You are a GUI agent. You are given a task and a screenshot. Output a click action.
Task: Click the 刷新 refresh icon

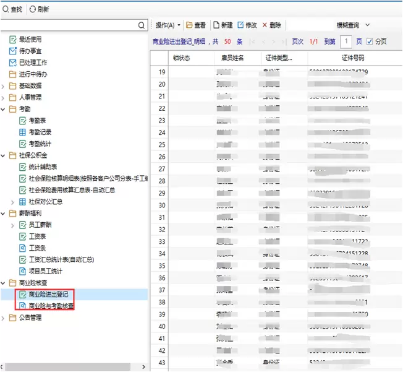33,9
